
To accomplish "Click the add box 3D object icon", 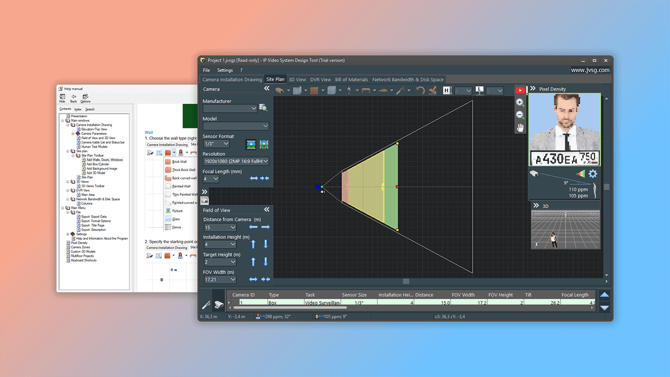I will click(331, 90).
